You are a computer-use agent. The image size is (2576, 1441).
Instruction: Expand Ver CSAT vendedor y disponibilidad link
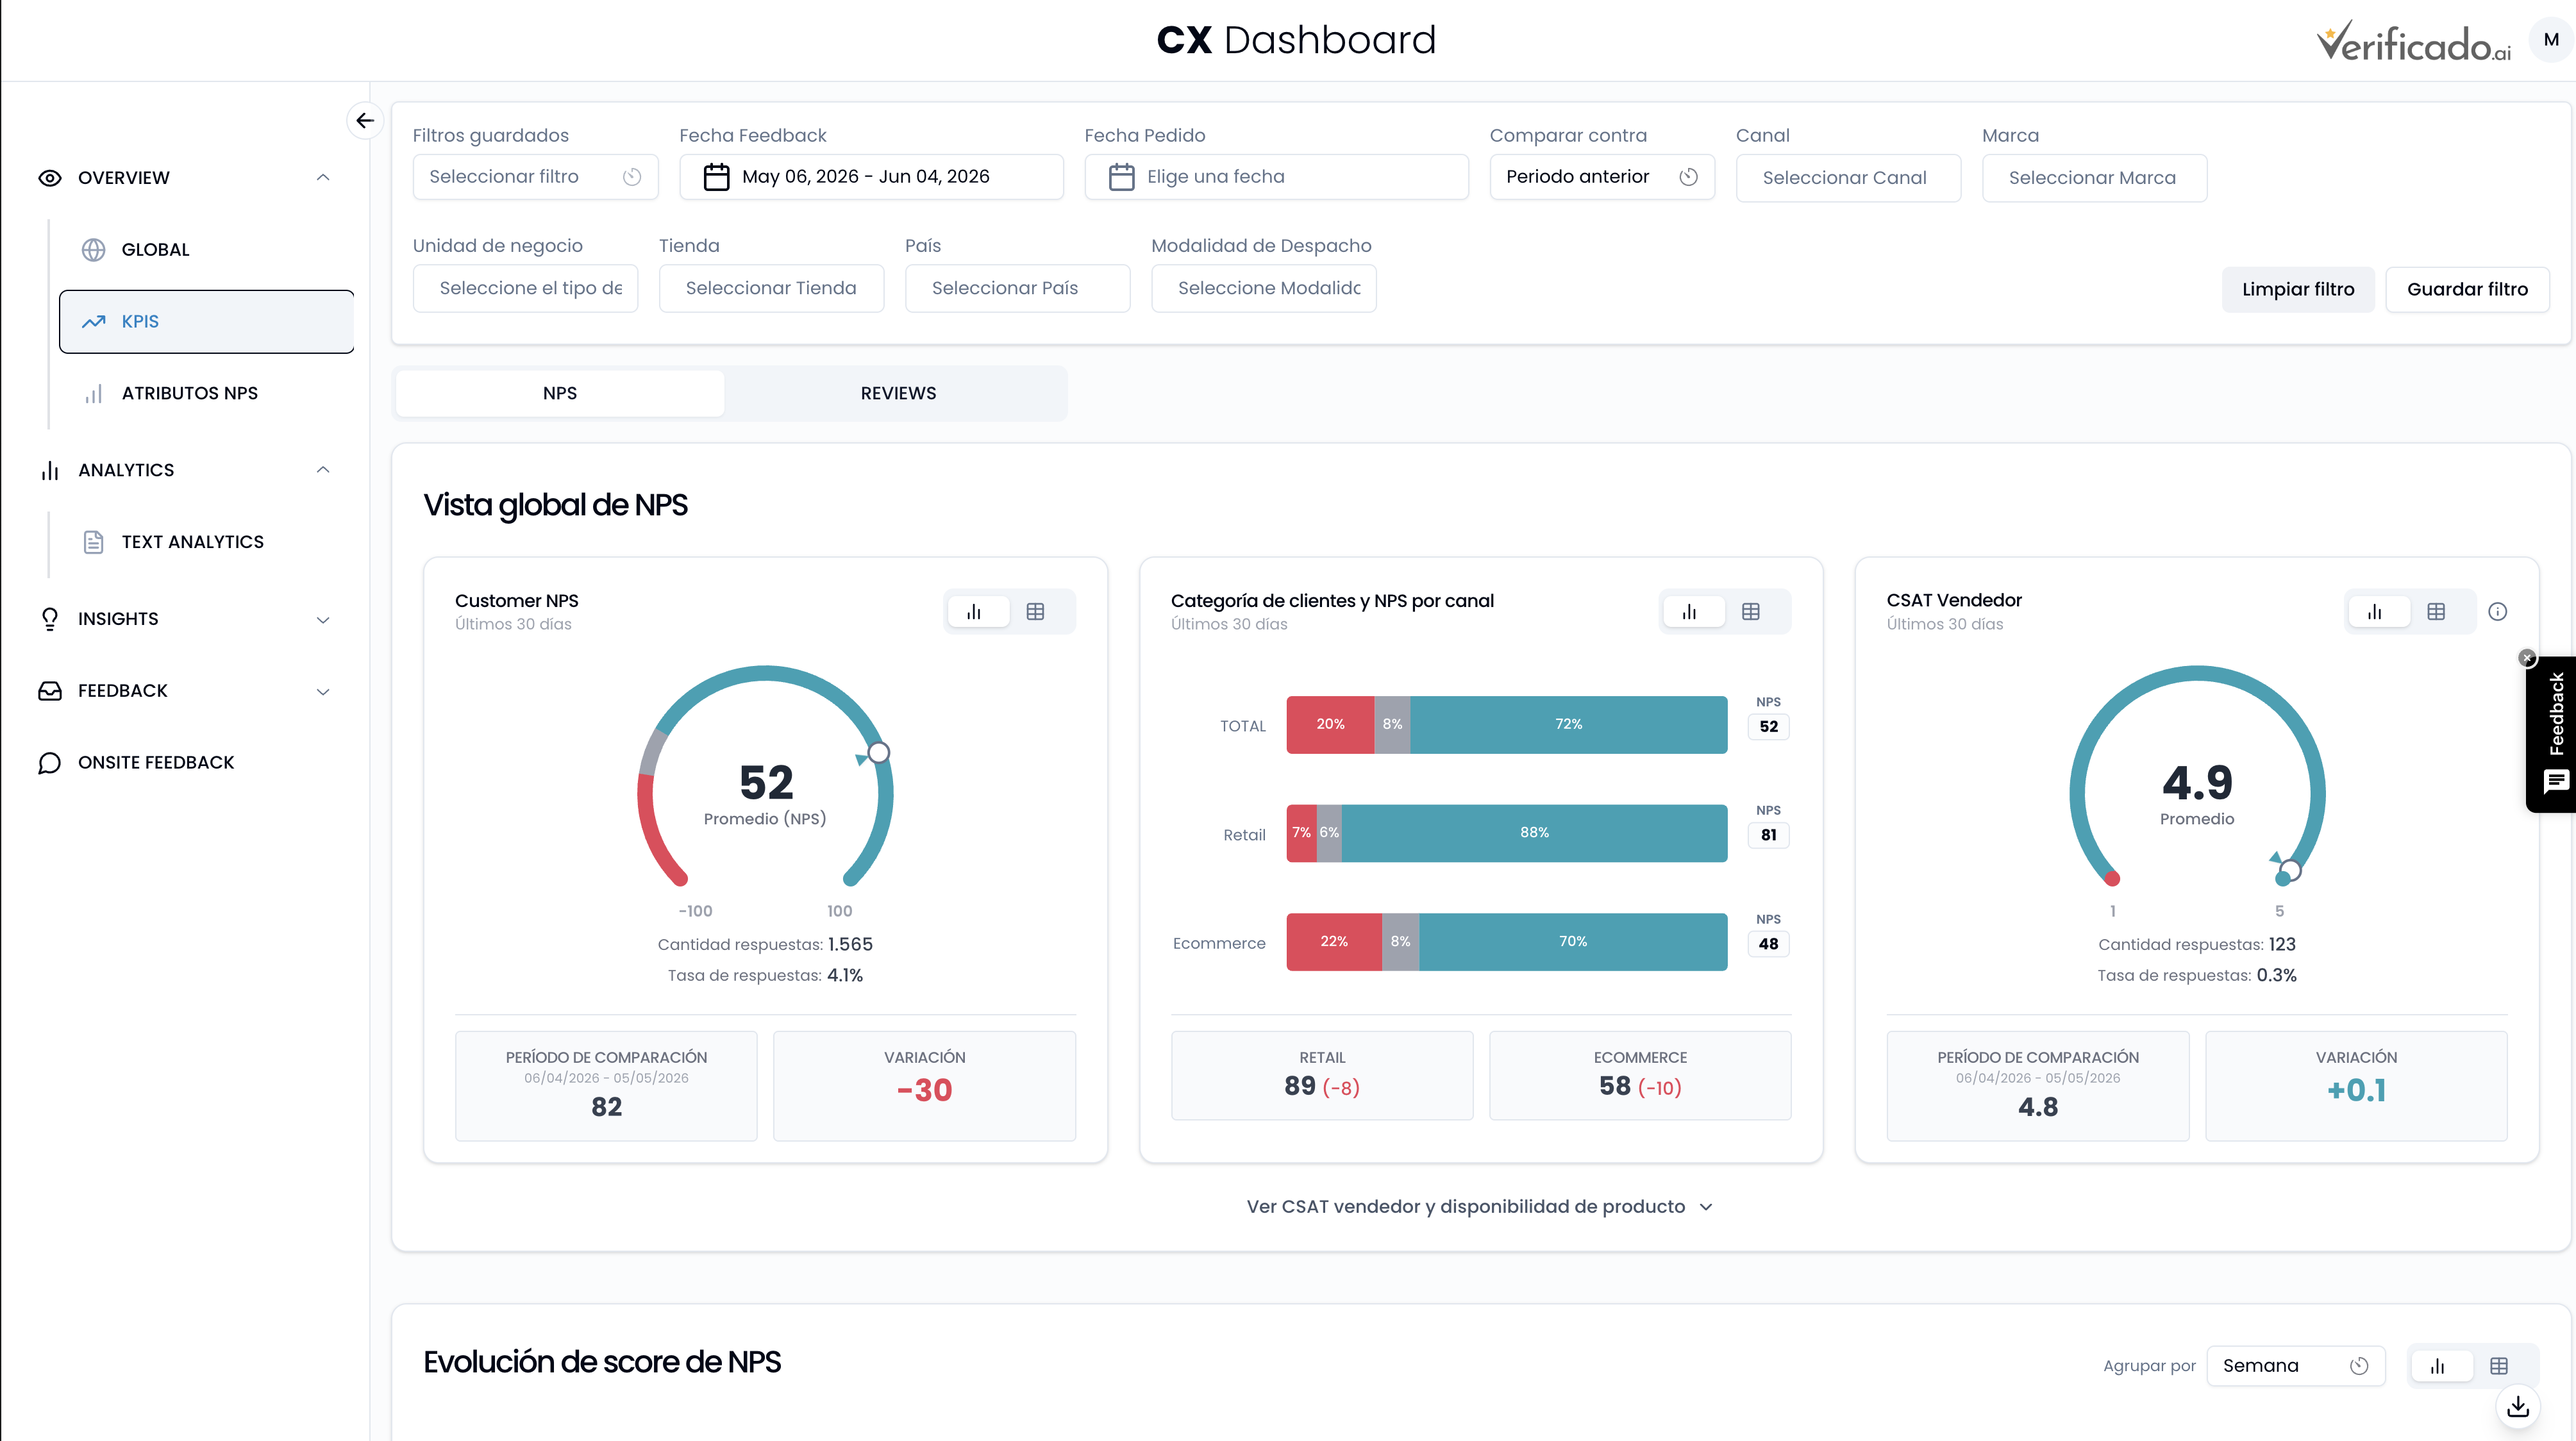point(1480,1207)
